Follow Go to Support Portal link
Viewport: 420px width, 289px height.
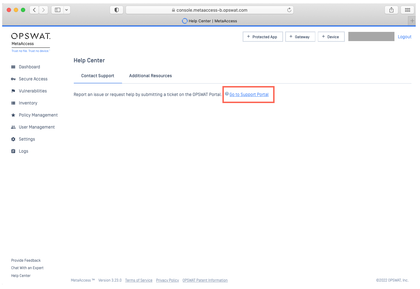click(249, 95)
